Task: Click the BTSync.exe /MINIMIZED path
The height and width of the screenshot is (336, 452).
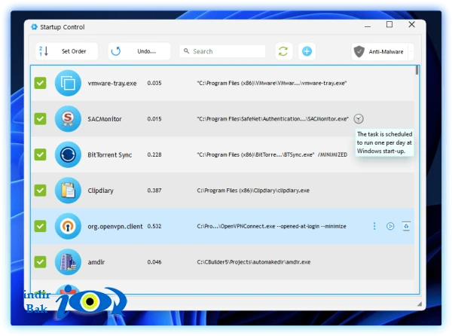Action: pos(272,154)
